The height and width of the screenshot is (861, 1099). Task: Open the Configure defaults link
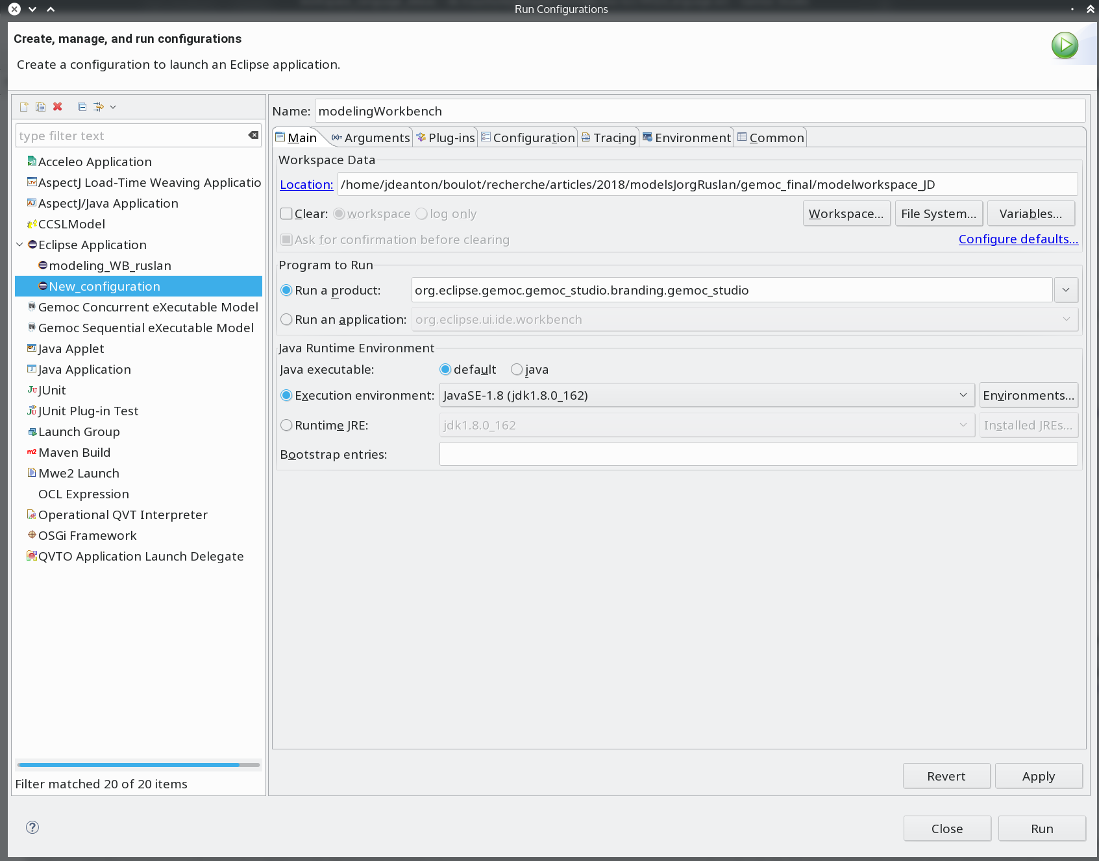(1019, 239)
